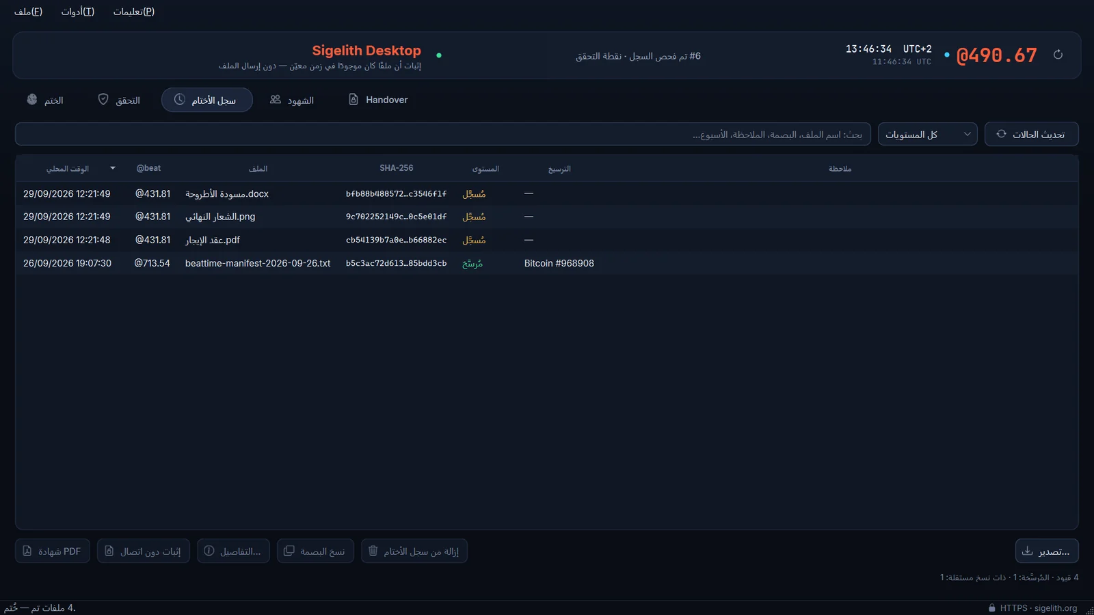Sort by the الترسيخ column header
Image resolution: width=1094 pixels, height=615 pixels.
click(559, 168)
